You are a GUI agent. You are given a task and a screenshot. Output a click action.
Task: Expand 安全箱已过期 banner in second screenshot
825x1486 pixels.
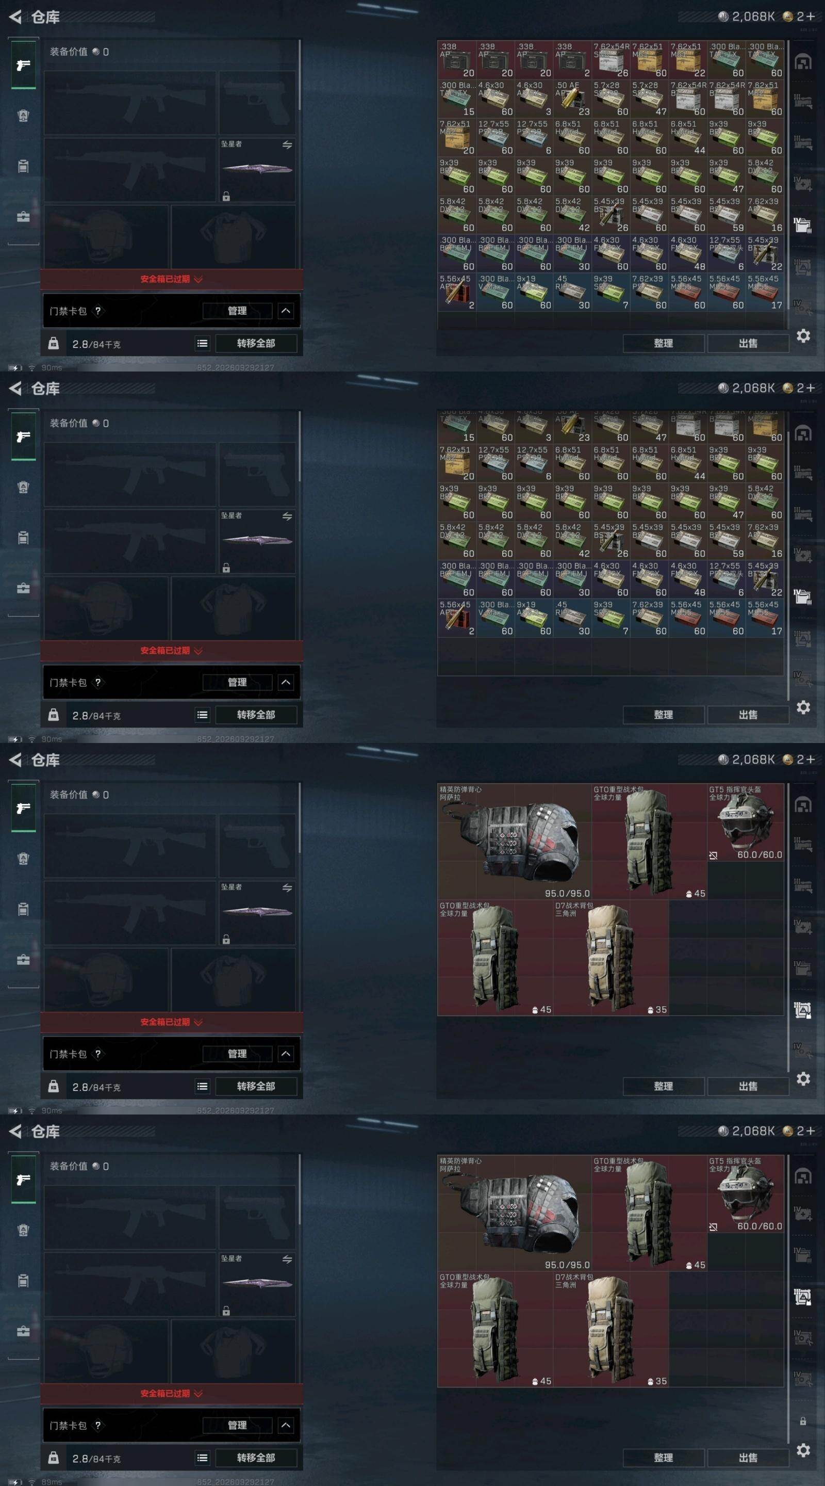[x=171, y=651]
